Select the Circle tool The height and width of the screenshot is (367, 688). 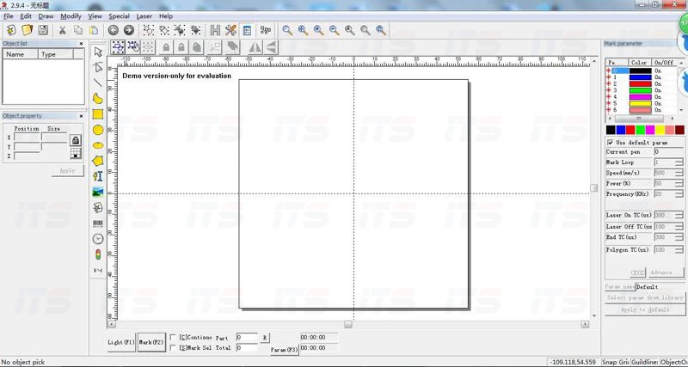pos(98,130)
